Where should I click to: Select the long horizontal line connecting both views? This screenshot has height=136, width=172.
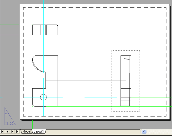click(x=86, y=81)
